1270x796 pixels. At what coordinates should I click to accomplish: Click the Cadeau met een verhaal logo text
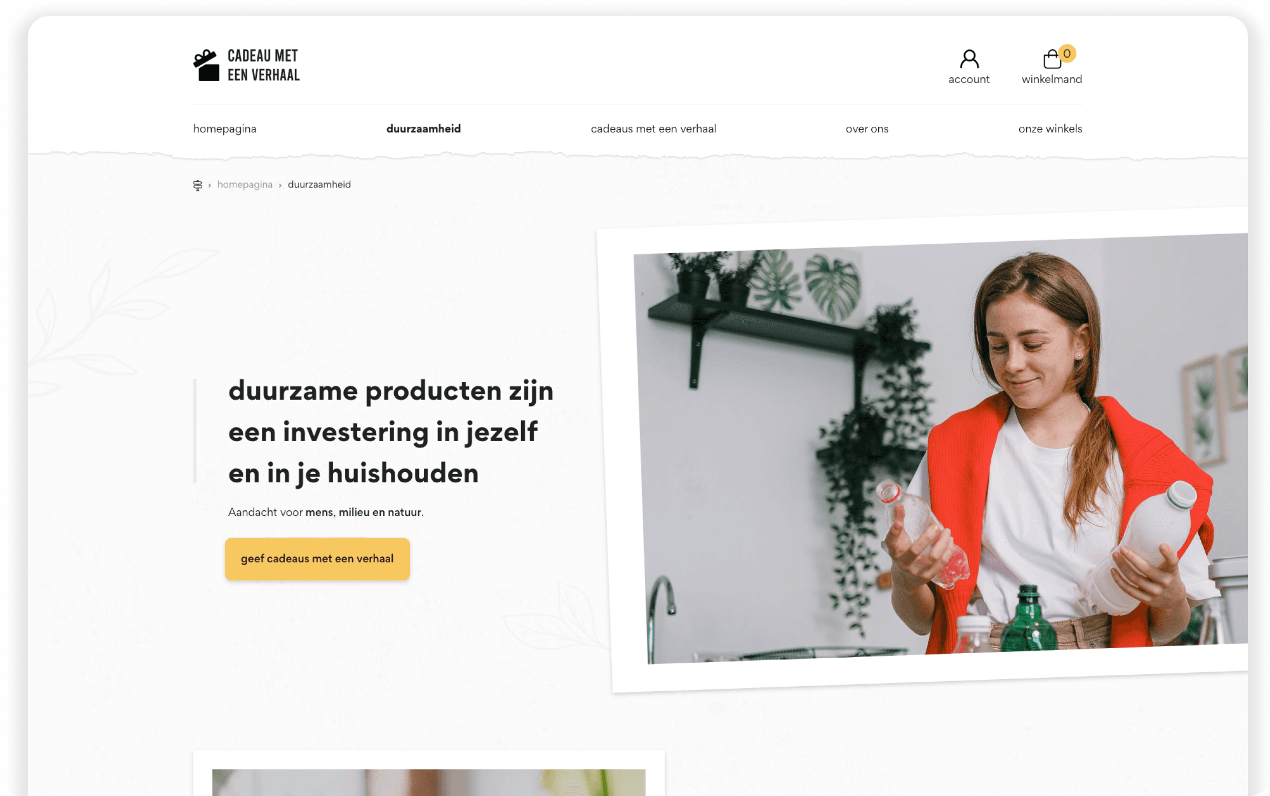click(x=263, y=65)
